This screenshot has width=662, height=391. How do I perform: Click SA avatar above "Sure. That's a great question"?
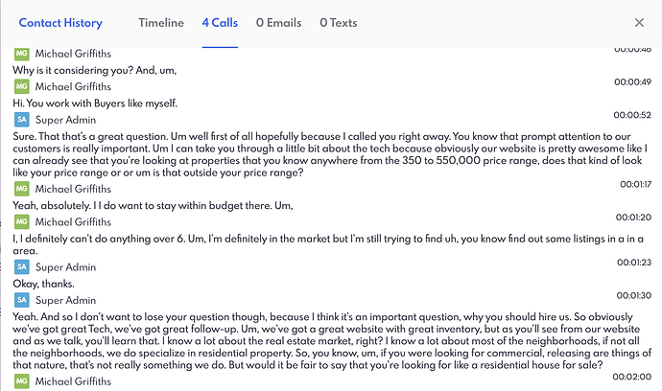pyautogui.click(x=21, y=120)
